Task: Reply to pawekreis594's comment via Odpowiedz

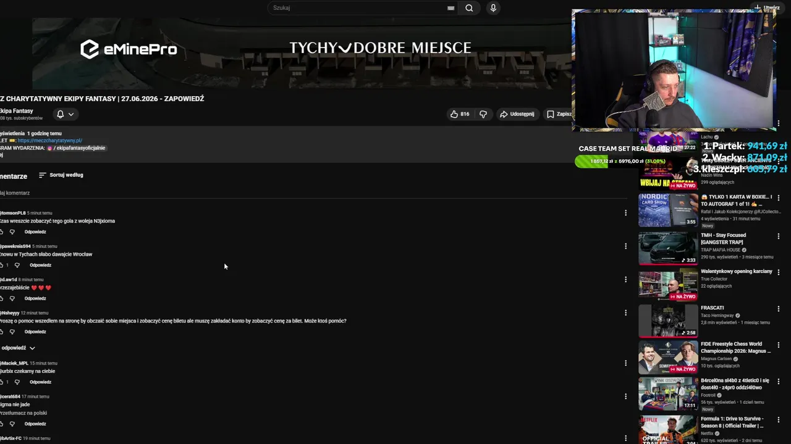Action: pyautogui.click(x=40, y=265)
